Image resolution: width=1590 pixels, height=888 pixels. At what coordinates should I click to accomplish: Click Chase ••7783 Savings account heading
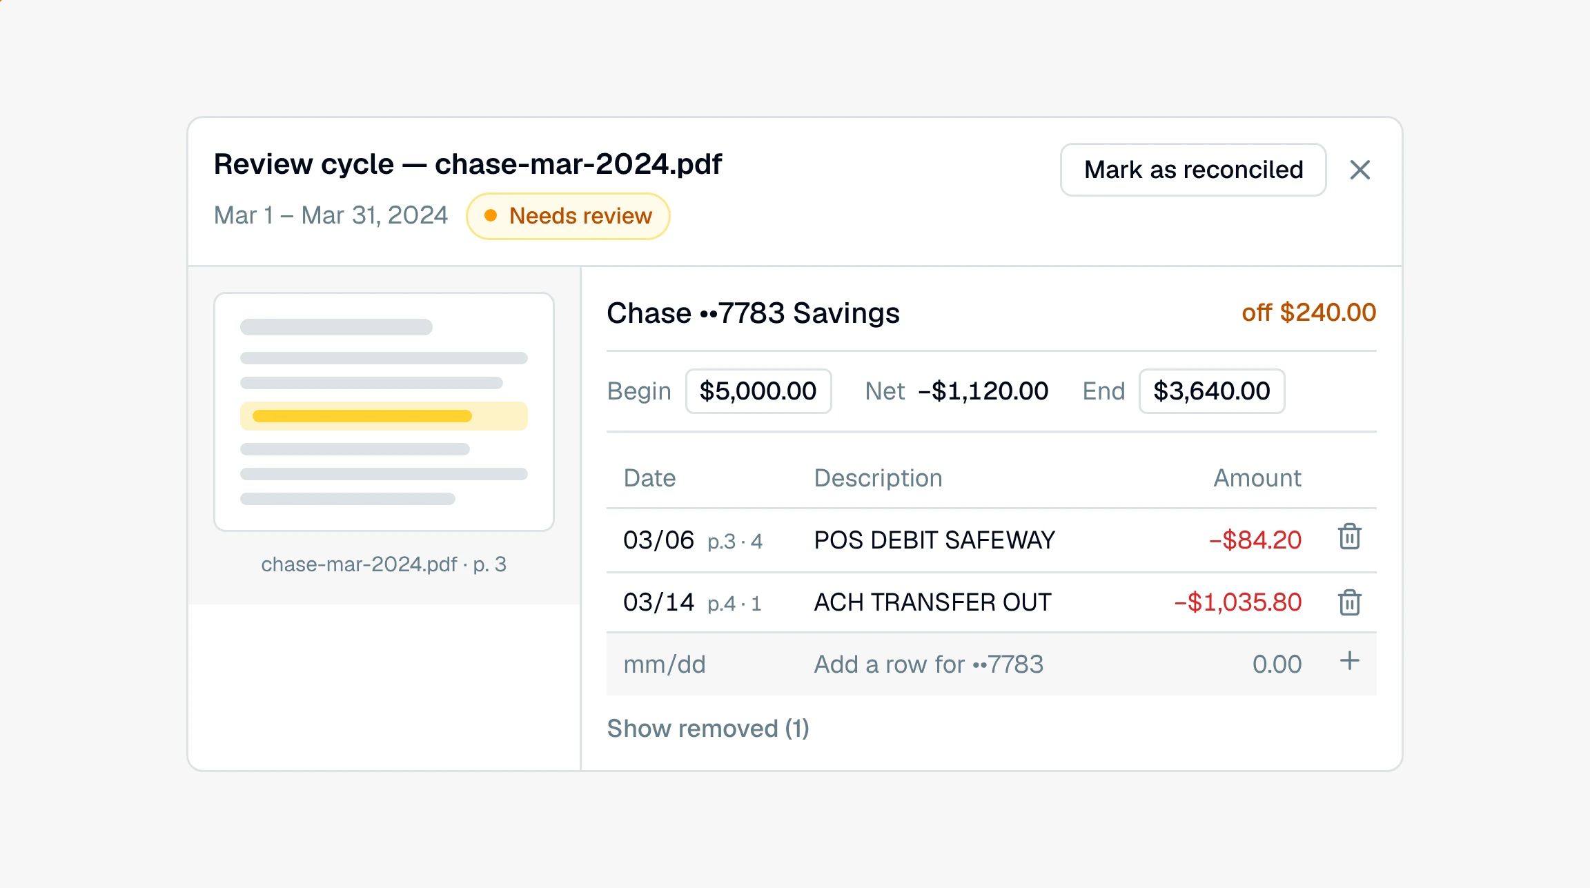coord(753,313)
